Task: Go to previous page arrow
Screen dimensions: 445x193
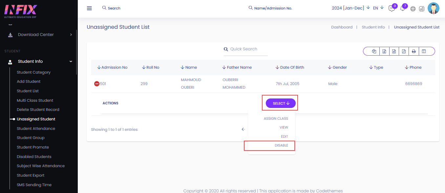Action: (243, 130)
